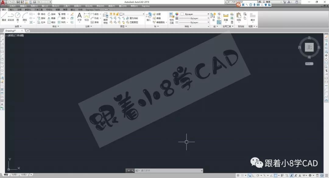Select the Circle (圆) tool
This screenshot has height=178, width=329.
point(18,16)
